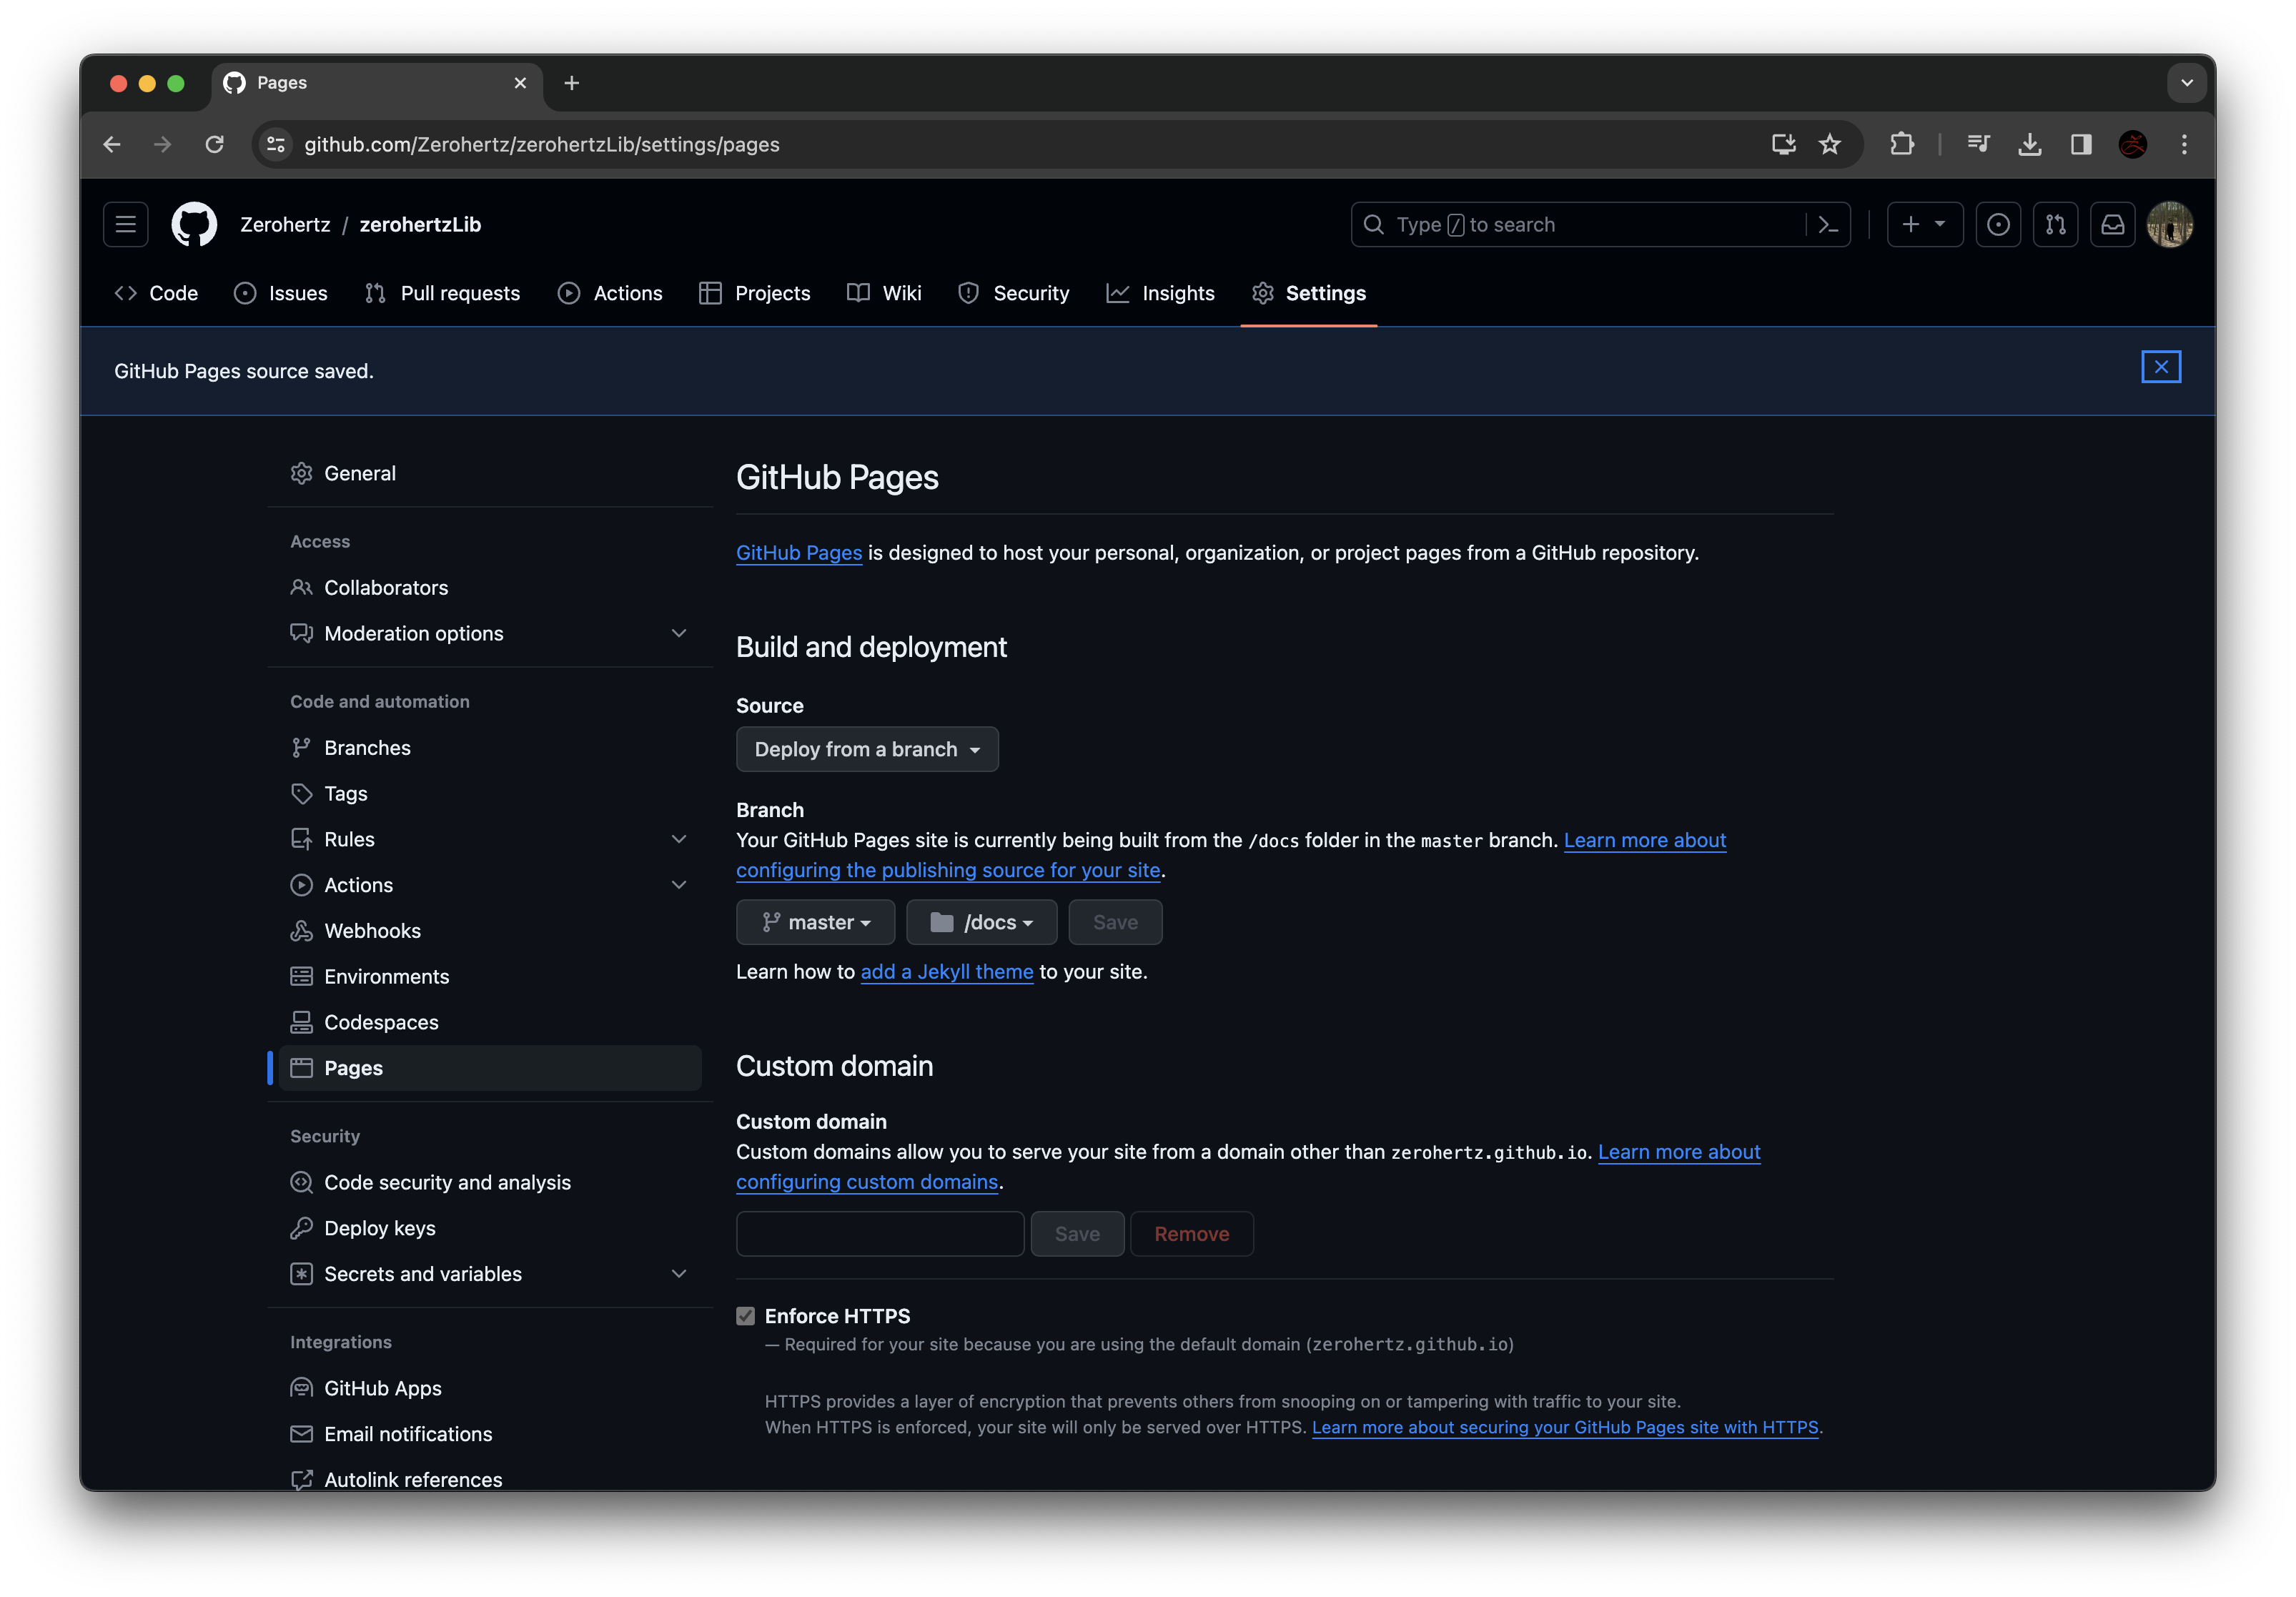Reload the page

214,145
